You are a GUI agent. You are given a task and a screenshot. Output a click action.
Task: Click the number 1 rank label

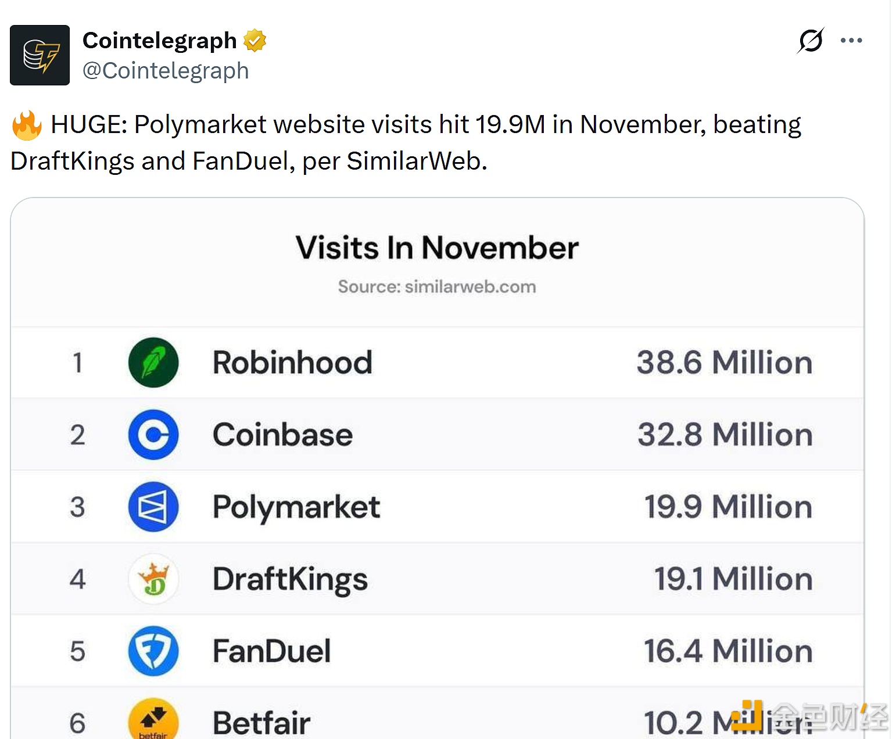tap(77, 362)
